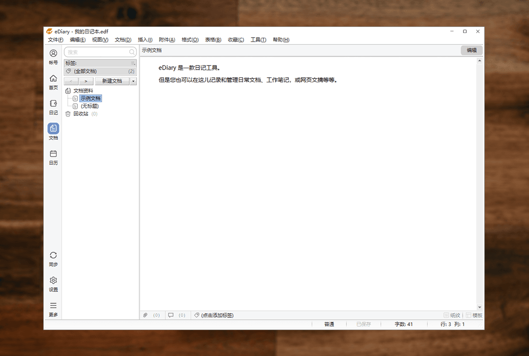The image size is (529, 356).
Task: Select the (无标题) document in tree
Action: coord(90,106)
